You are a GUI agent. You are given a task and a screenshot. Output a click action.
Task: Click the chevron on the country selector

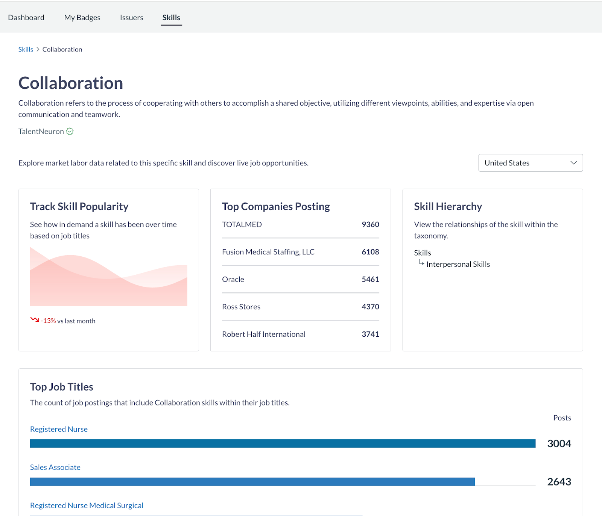pos(573,163)
